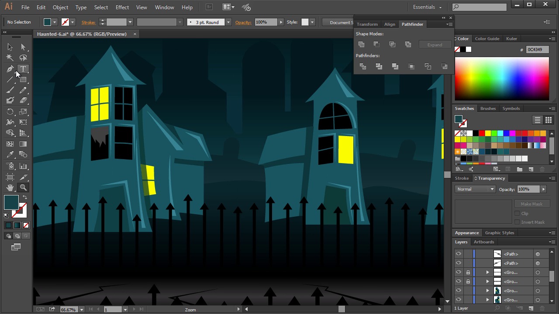
Task: Expand the last group in Layers
Action: [487, 300]
